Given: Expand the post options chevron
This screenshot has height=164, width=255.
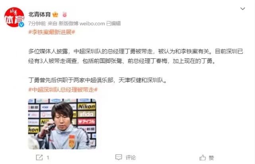Looking at the screenshot, I should [x=243, y=9].
